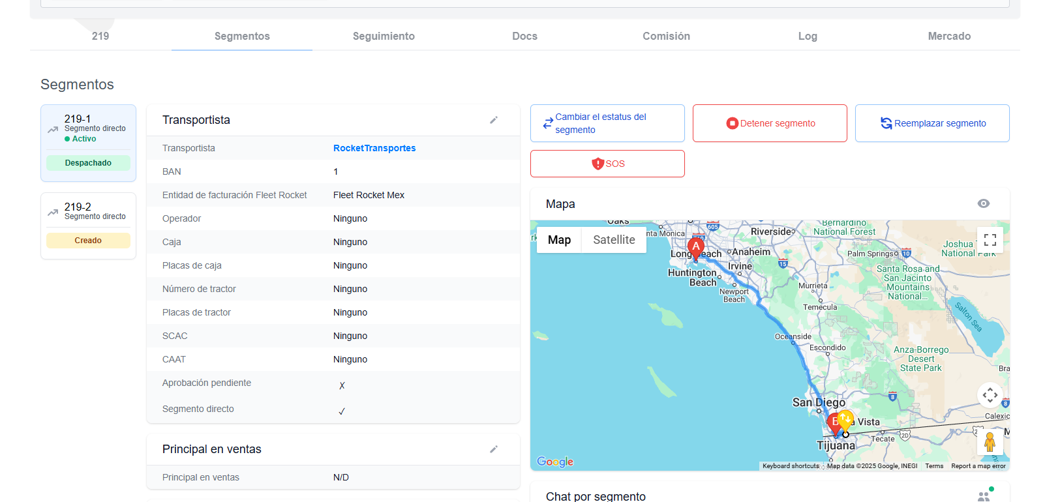Screen dimensions: 1045x502
Task: Select segment card 219-1
Action: (88, 143)
